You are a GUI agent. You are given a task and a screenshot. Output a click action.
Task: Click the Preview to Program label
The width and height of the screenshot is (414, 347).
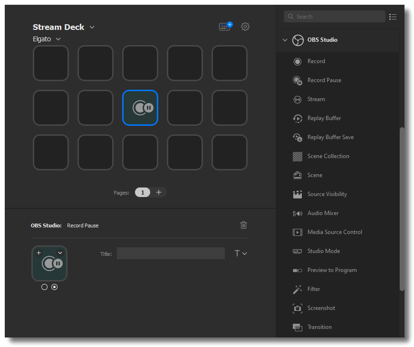pos(332,270)
